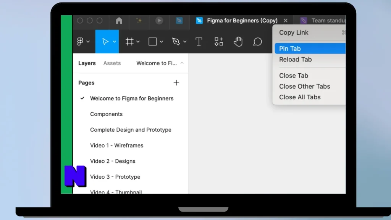The width and height of the screenshot is (391, 220).
Task: Expand the Frame tool options chevron
Action: [x=138, y=41]
